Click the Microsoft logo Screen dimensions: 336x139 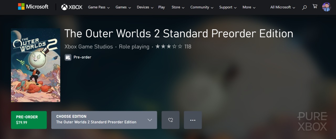coord(33,7)
